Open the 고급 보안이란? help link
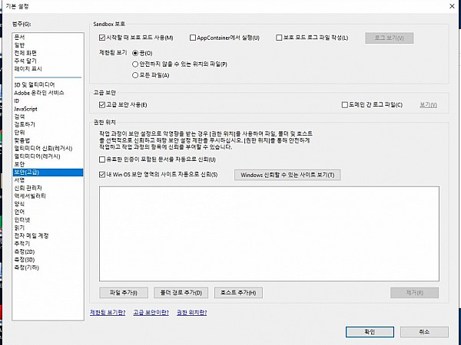Screen dimensions: 461x345 (150, 313)
